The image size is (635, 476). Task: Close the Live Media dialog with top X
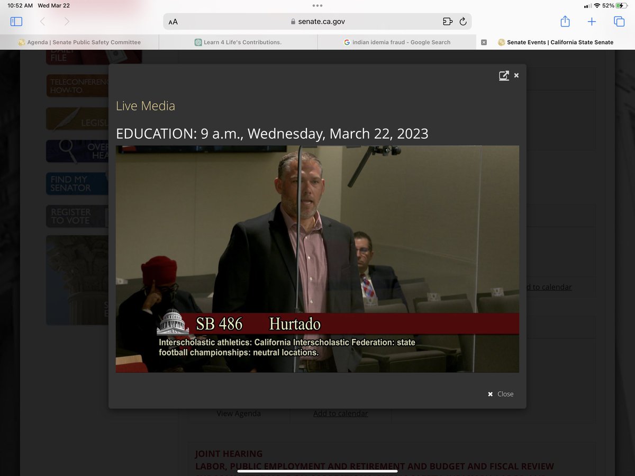click(516, 76)
